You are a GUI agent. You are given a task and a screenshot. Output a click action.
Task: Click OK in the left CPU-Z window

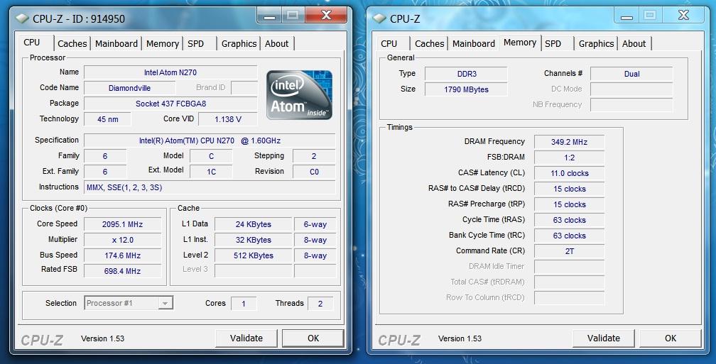[313, 338]
